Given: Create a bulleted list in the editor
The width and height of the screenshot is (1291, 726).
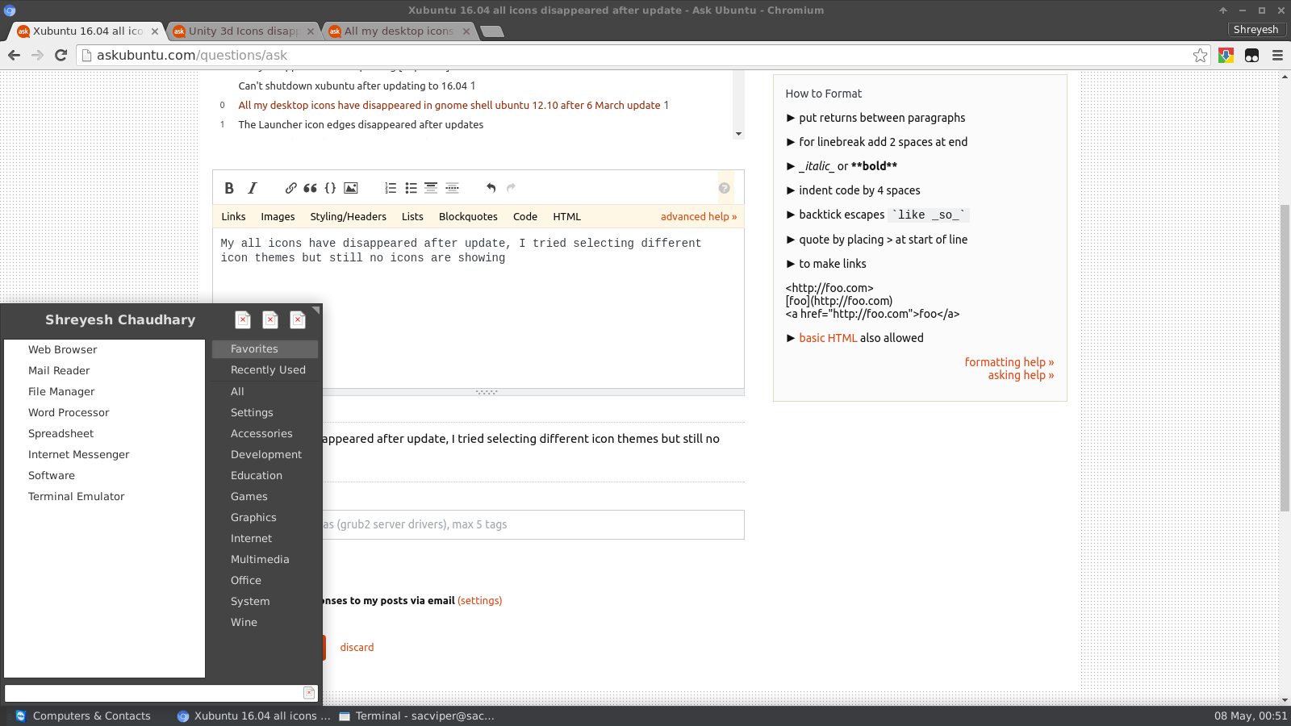Looking at the screenshot, I should pos(411,188).
